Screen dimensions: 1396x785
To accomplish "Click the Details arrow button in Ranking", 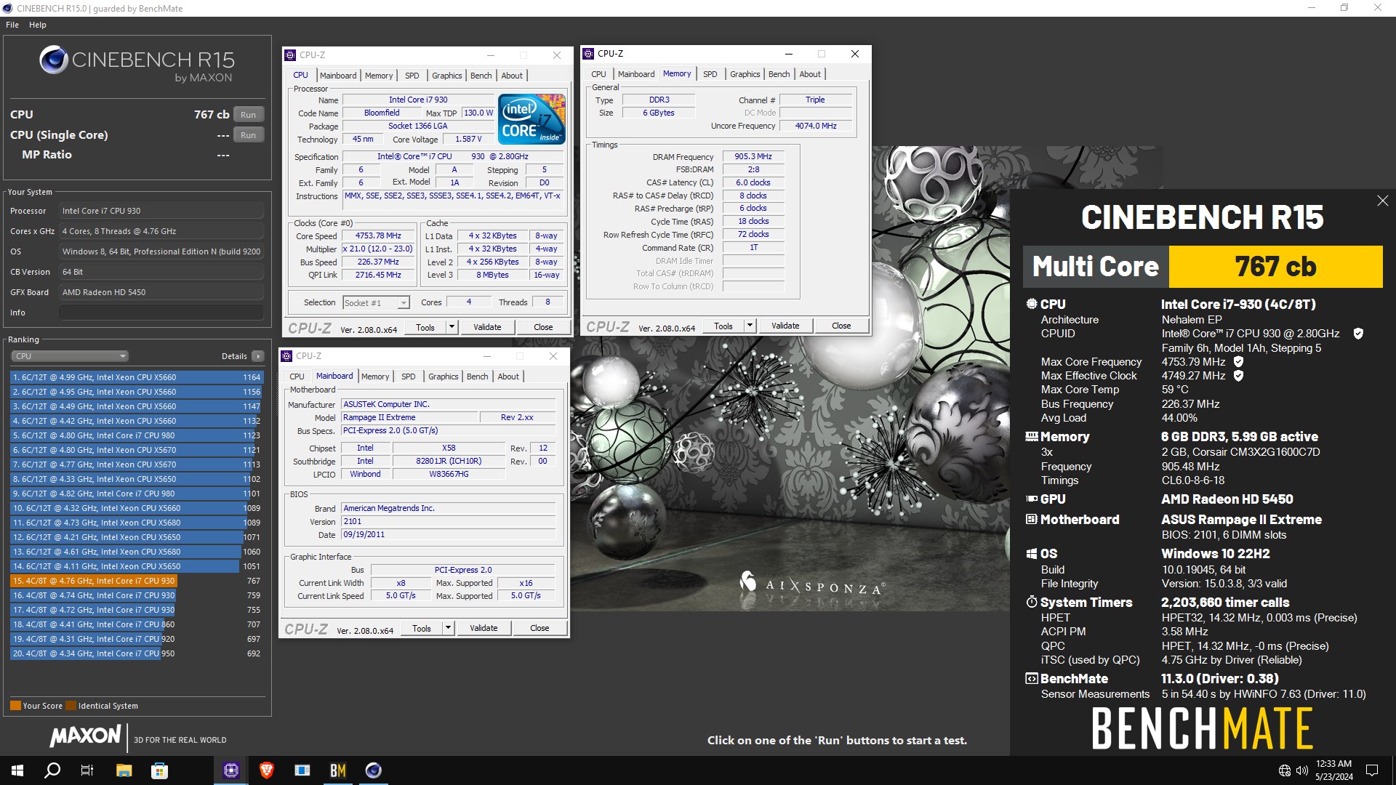I will tap(257, 356).
